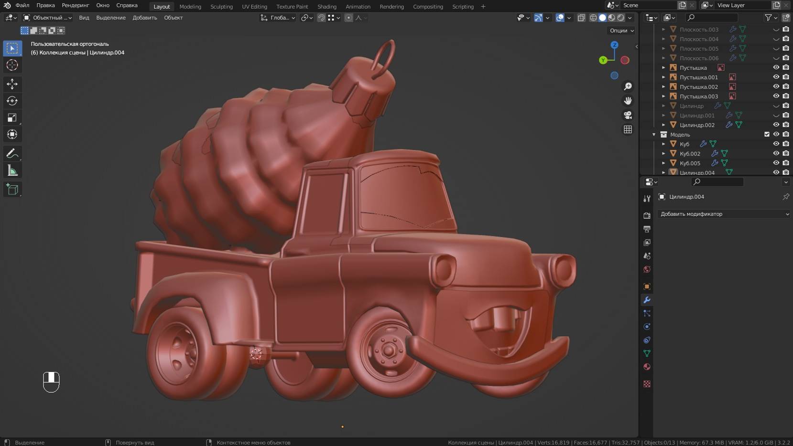Viewport: 793px width, 446px height.
Task: Select the Measure tool
Action: [x=12, y=170]
